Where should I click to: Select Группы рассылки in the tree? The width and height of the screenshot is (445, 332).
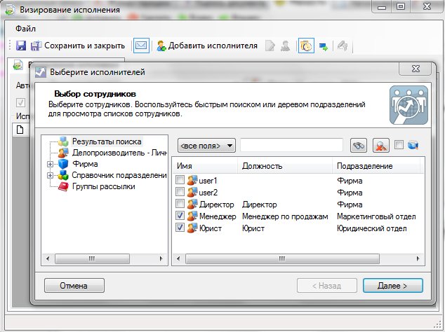(103, 186)
